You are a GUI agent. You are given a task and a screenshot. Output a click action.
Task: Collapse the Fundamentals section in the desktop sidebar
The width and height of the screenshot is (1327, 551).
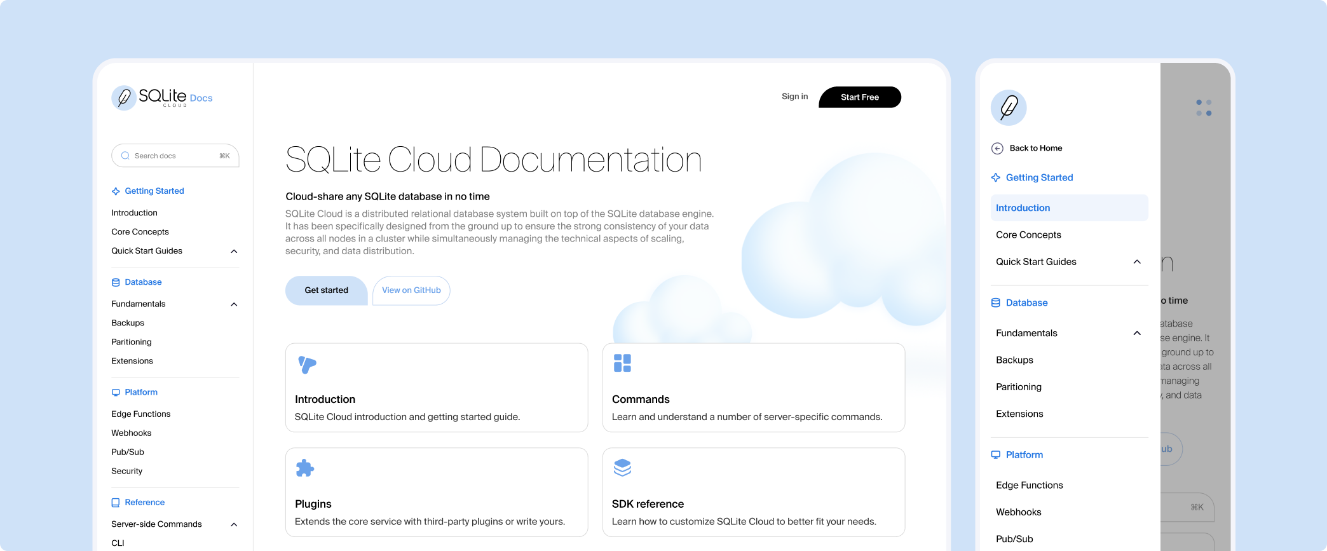(234, 304)
